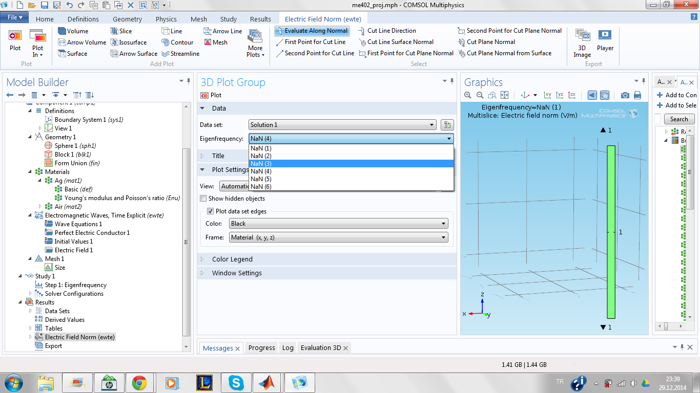Uncheck Plot data set edges checkbox
700x393 pixels.
coord(210,211)
